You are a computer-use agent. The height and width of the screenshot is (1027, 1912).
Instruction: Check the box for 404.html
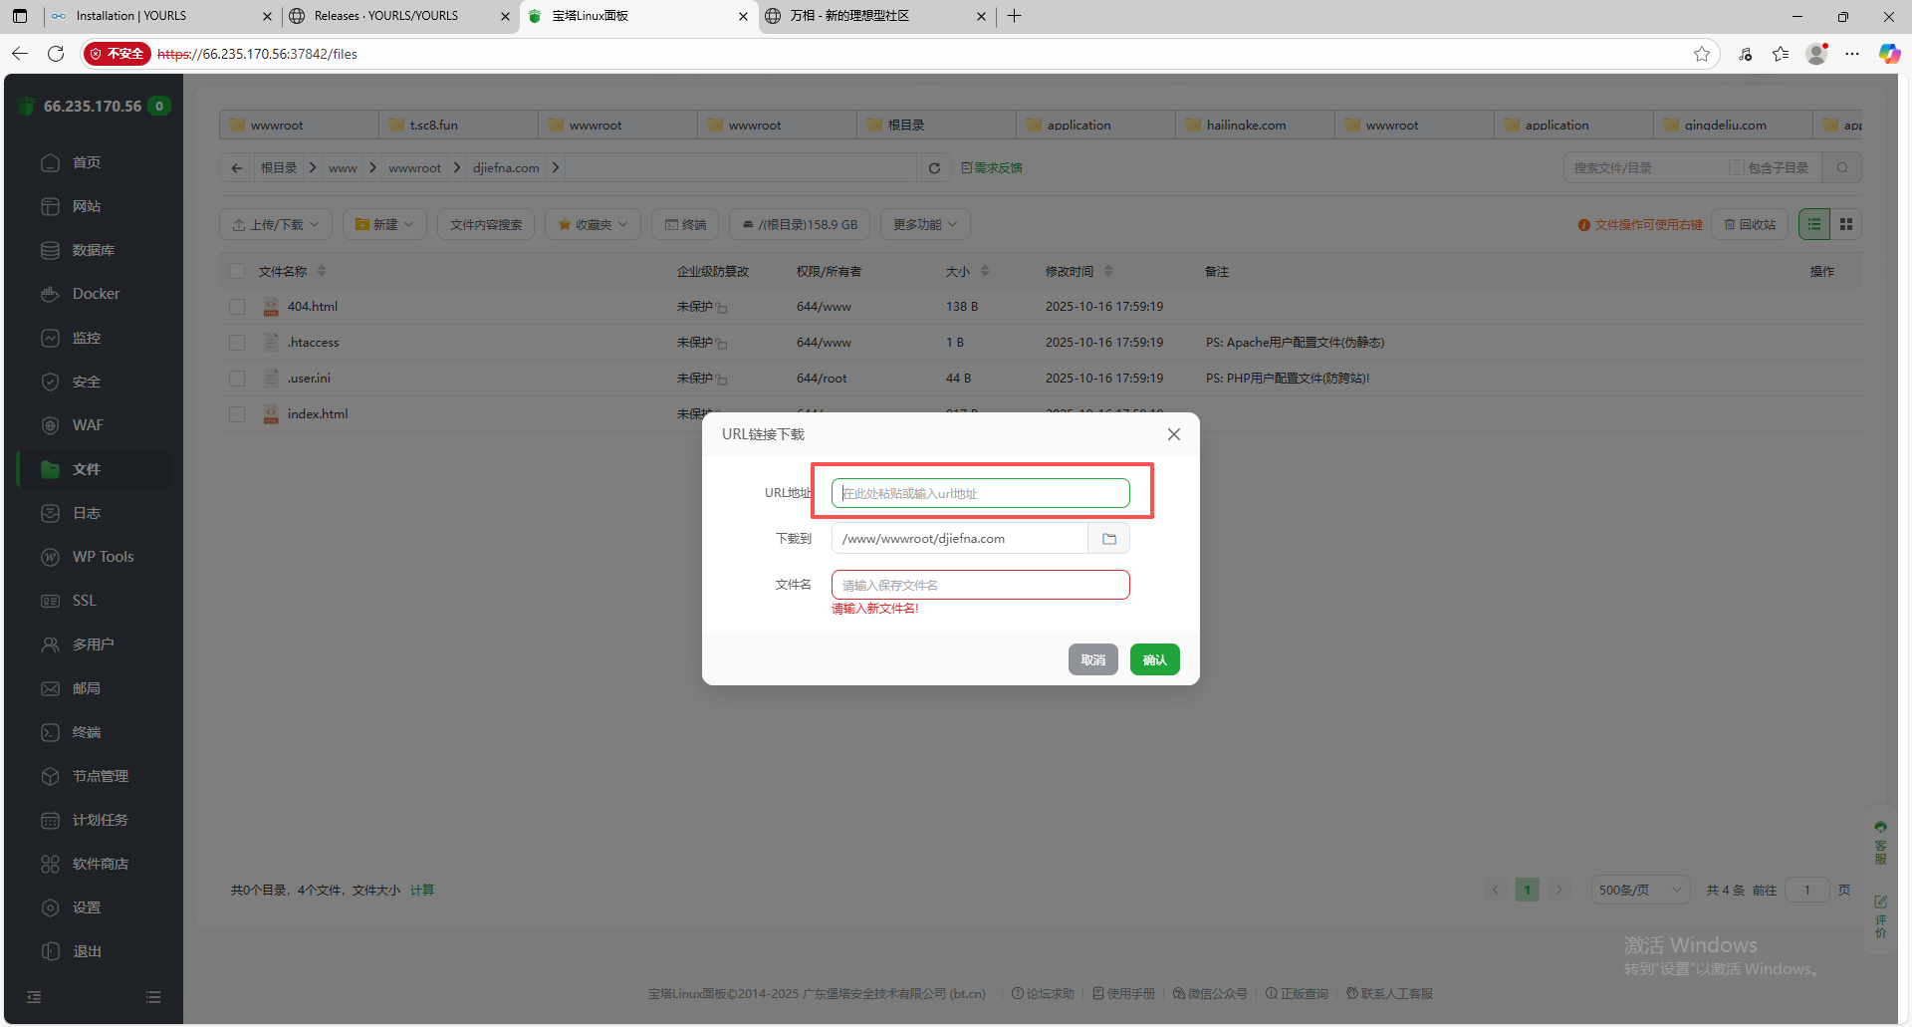pos(237,307)
